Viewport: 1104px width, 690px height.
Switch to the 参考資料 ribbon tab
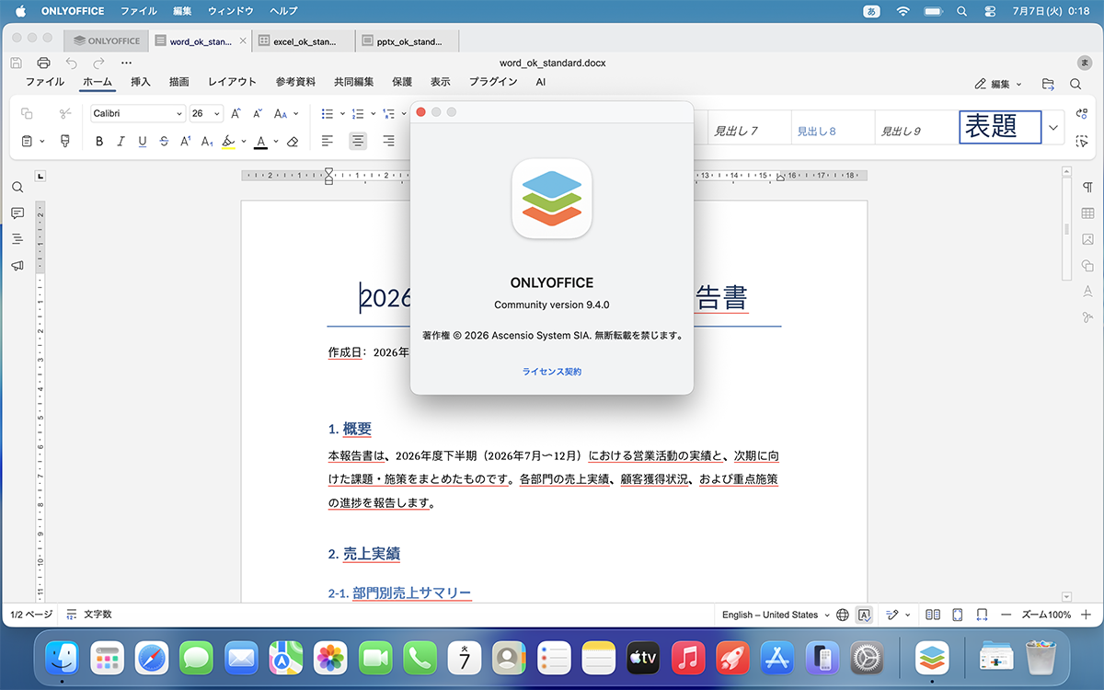(x=295, y=82)
